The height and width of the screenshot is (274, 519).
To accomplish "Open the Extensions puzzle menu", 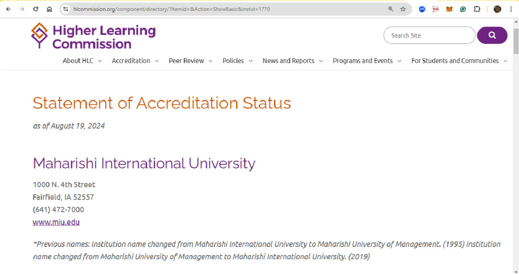I will pos(477,9).
